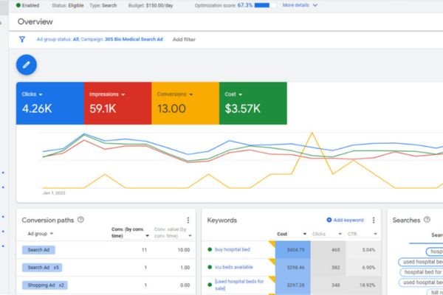Click the Shopping Ad x2 path chip
Image resolution: width=443 pixels, height=295 pixels.
44,285
